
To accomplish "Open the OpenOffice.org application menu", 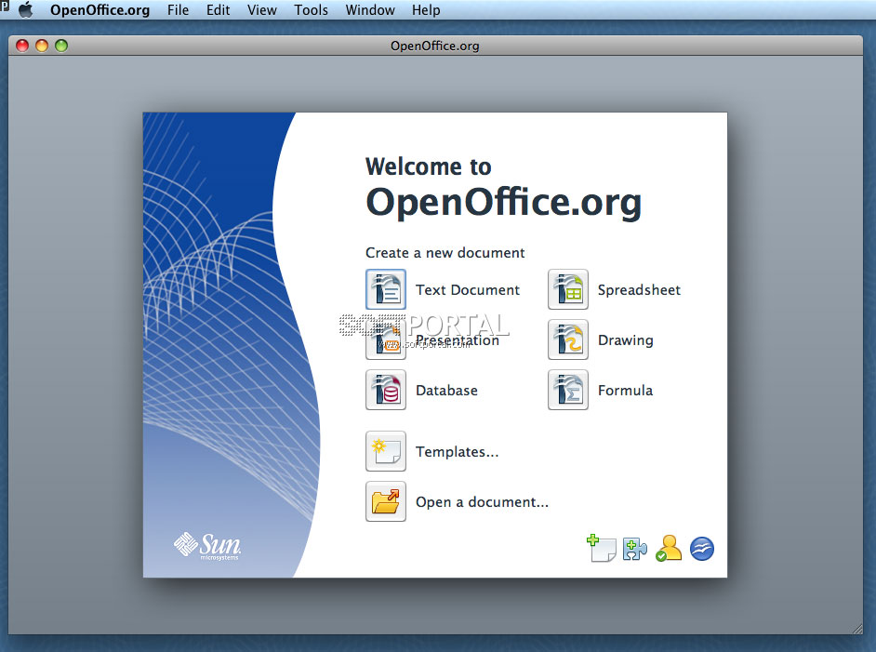I will pyautogui.click(x=100, y=10).
